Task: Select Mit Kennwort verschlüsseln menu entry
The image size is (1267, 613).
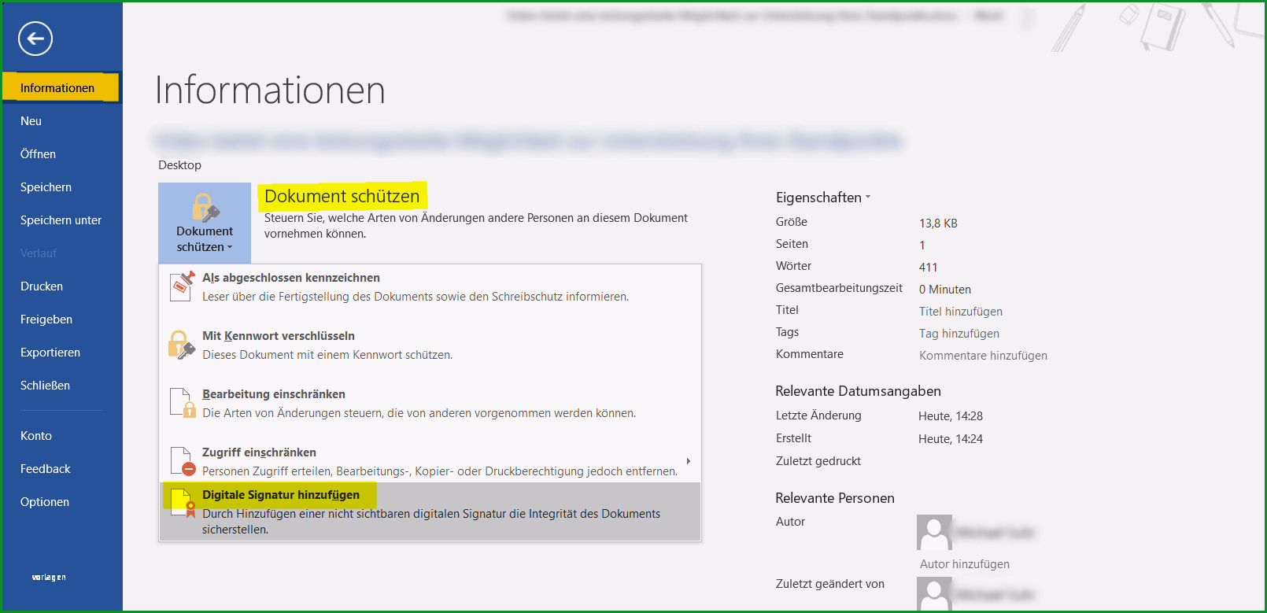Action: point(430,345)
